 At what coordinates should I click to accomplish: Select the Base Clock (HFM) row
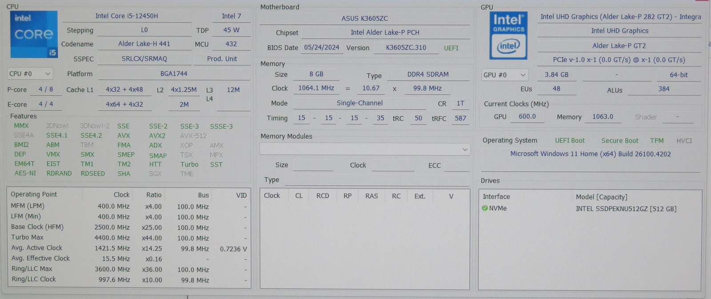[x=129, y=227]
